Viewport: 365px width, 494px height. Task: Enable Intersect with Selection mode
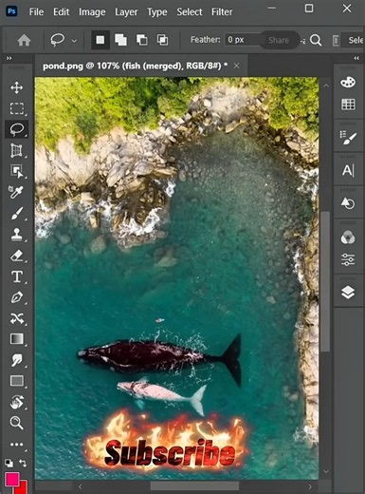[x=162, y=40]
